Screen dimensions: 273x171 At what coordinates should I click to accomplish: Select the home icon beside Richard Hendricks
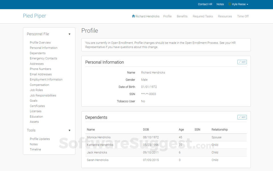[133, 16]
